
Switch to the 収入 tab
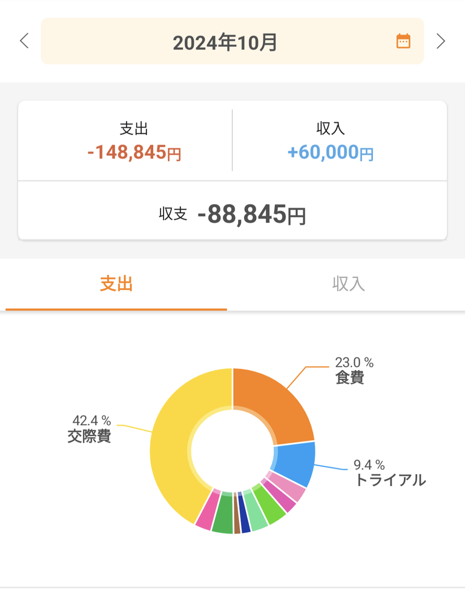(x=349, y=285)
